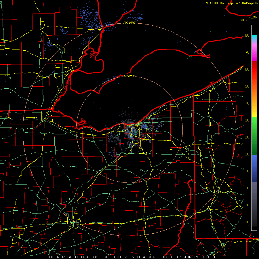This screenshot has height=259, width=259.
Task: Click the -10 dBZ legend value
Action: 246,188
